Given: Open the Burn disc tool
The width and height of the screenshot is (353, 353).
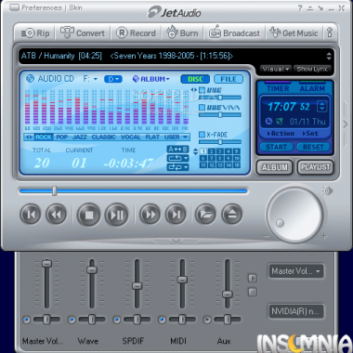Looking at the screenshot, I should pos(182,33).
